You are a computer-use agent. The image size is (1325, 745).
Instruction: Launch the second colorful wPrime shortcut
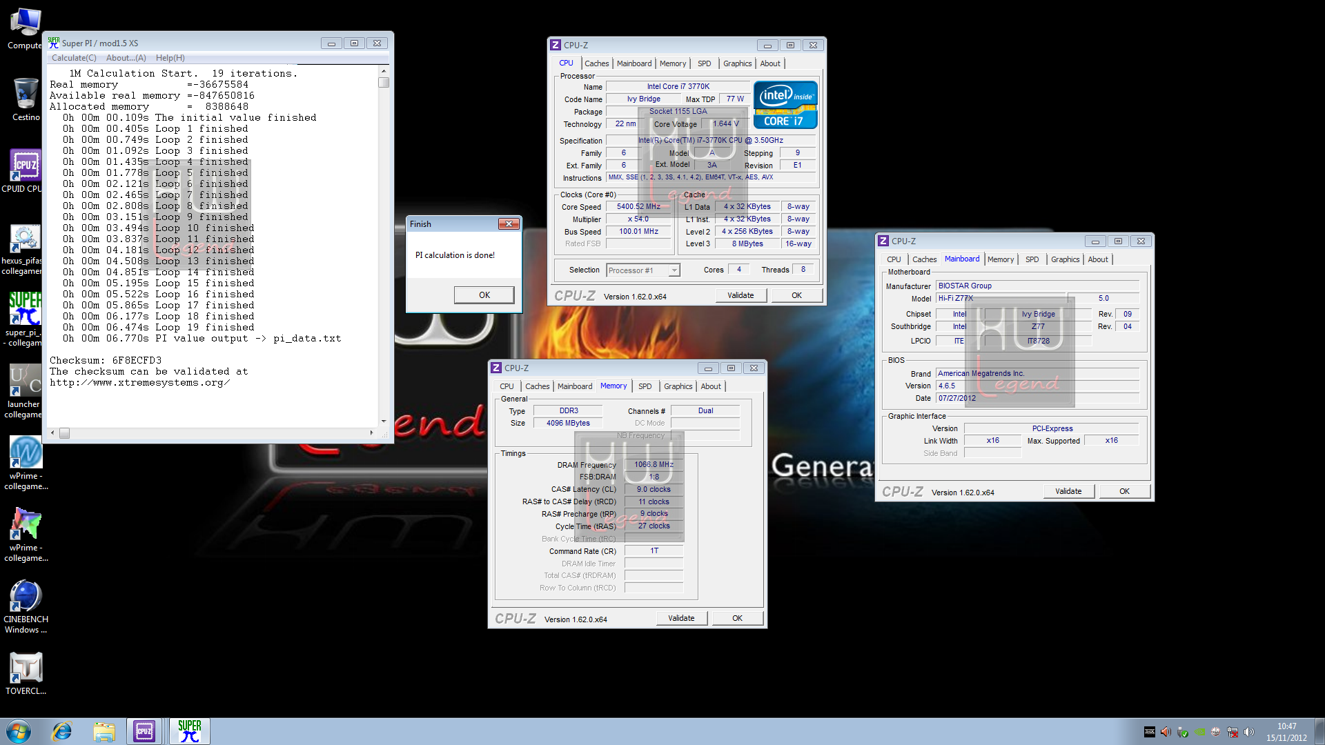[26, 535]
